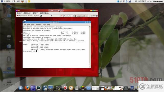The width and height of the screenshot is (164, 92).
Task: Click the terminal vertical scrollbar track
Action: pyautogui.click(x=89, y=47)
